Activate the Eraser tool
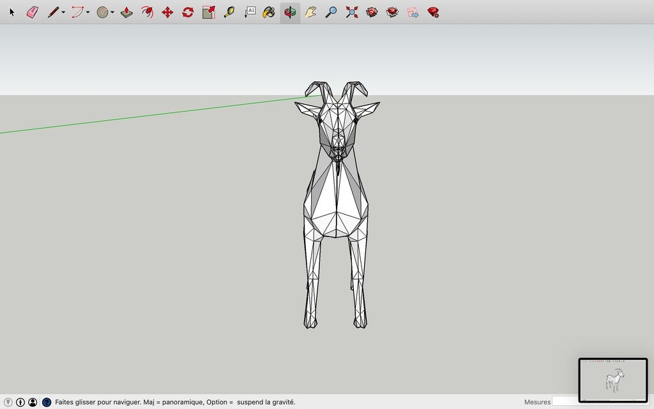The image size is (654, 409). click(31, 12)
